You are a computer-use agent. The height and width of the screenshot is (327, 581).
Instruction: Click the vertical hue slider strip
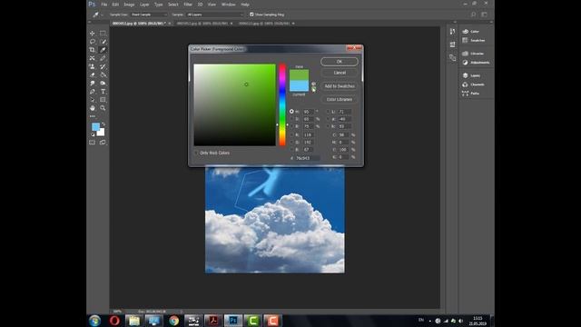282,104
